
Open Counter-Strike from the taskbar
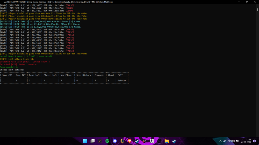(152, 141)
